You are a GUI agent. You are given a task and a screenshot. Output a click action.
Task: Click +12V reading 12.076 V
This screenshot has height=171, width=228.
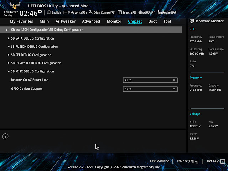pos(195,126)
